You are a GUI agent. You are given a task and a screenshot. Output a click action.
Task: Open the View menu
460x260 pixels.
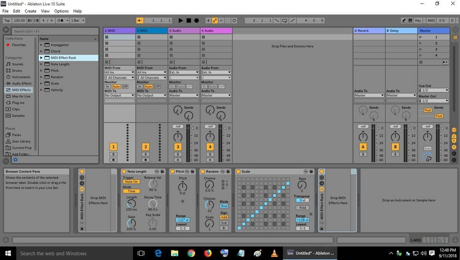click(x=45, y=11)
